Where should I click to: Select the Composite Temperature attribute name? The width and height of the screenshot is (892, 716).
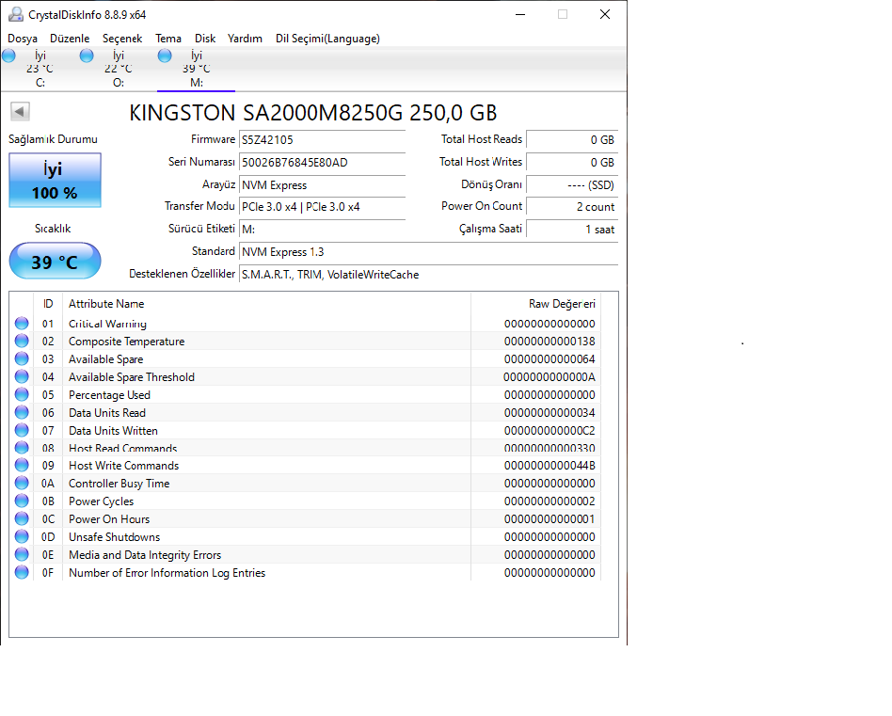click(x=126, y=342)
